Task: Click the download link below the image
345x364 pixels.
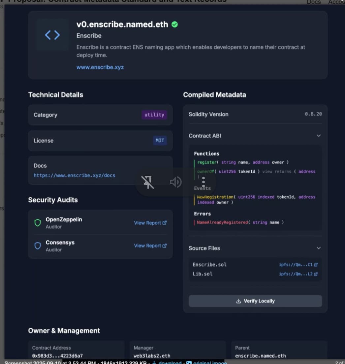Action: (x=169, y=362)
